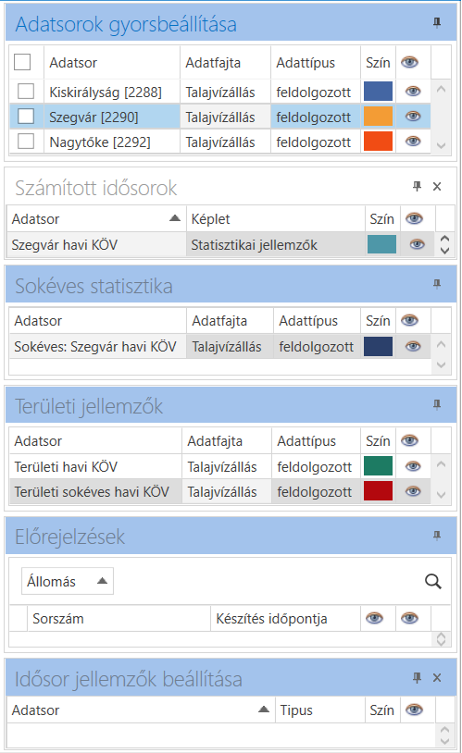Select the Területi sokéves havi KÖV row

tap(219, 491)
